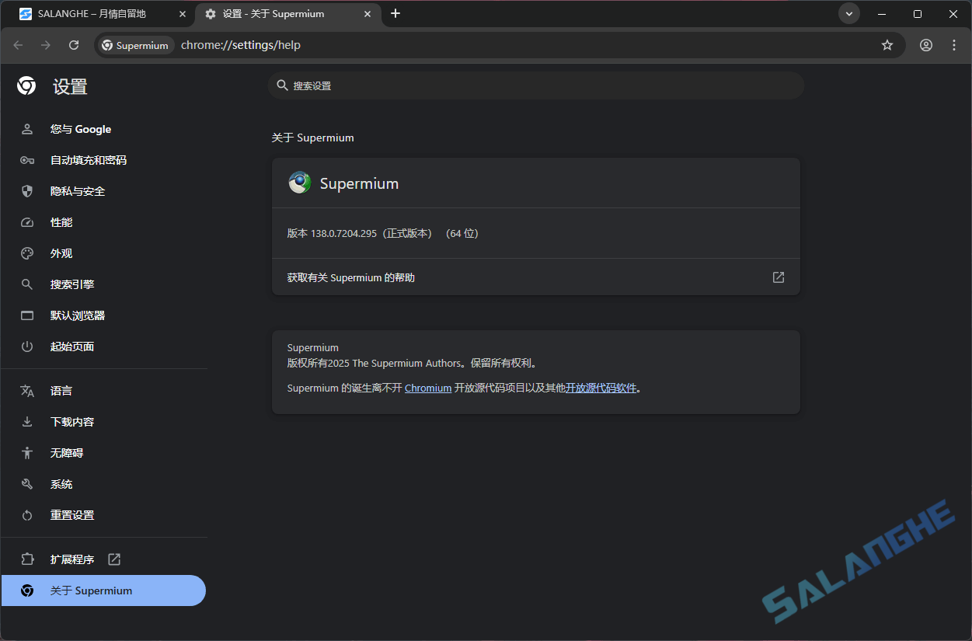Click the 外观 palette icon in the sidebar
The height and width of the screenshot is (641, 972).
coord(27,253)
